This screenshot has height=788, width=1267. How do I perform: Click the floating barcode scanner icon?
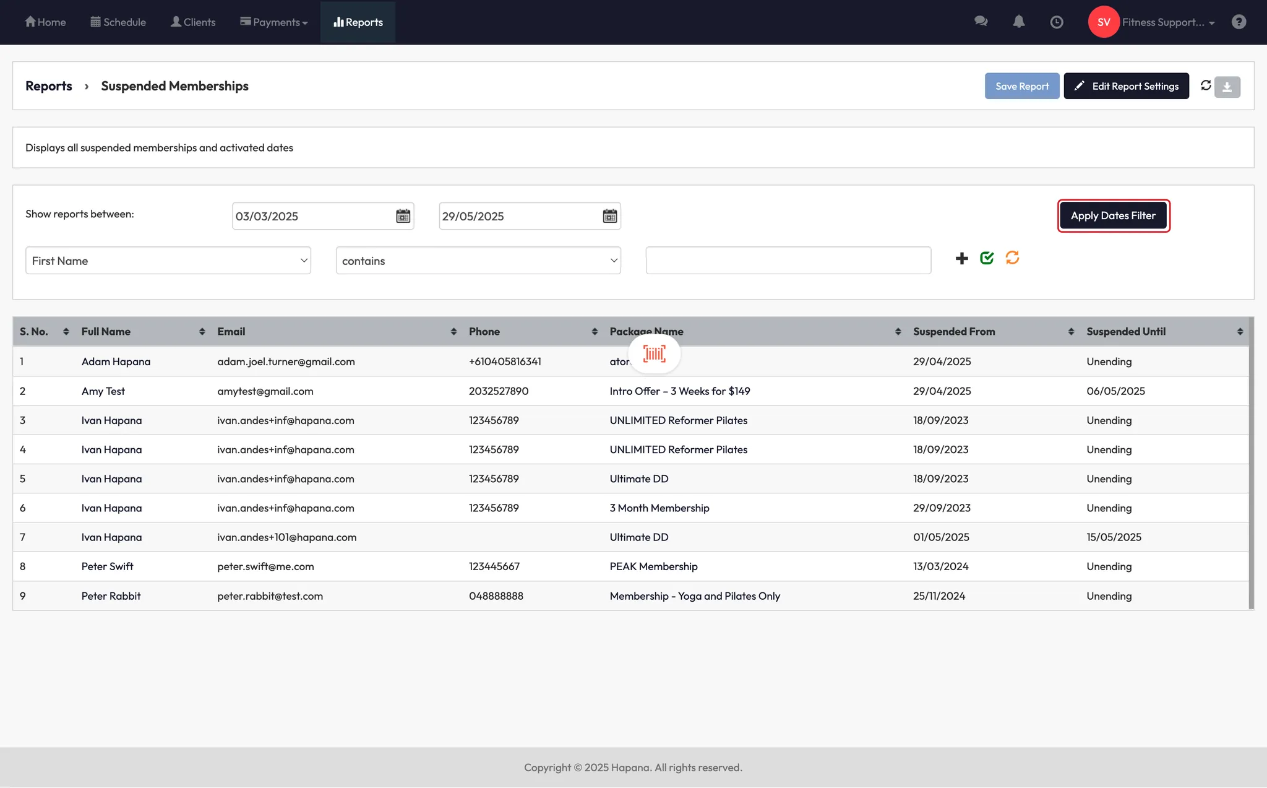click(x=654, y=354)
